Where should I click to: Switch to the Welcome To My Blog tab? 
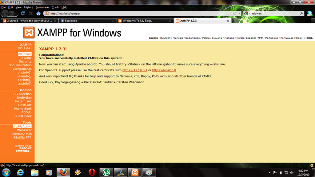(145, 21)
